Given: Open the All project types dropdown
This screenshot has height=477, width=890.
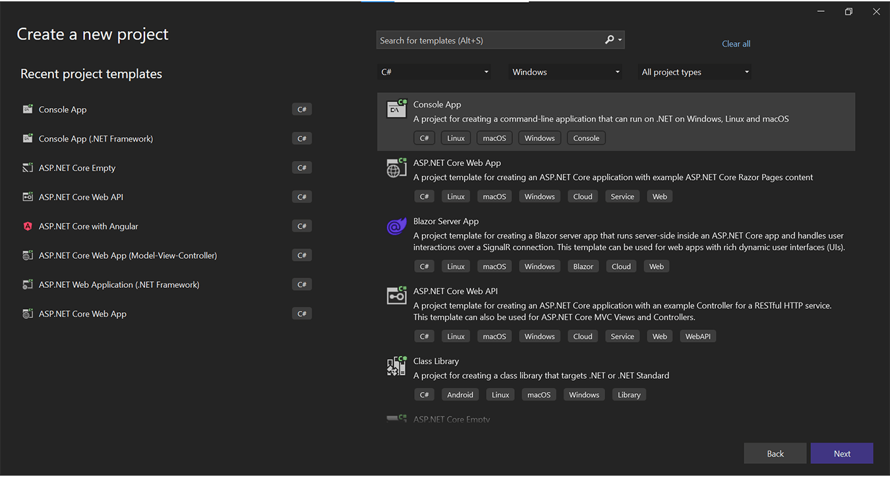Looking at the screenshot, I should pyautogui.click(x=696, y=72).
